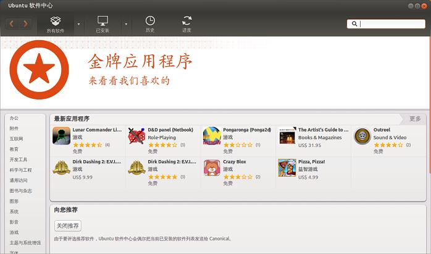431x254 pixels.
Task: Click the Outreel four-star rating
Action: pyautogui.click(x=388, y=145)
